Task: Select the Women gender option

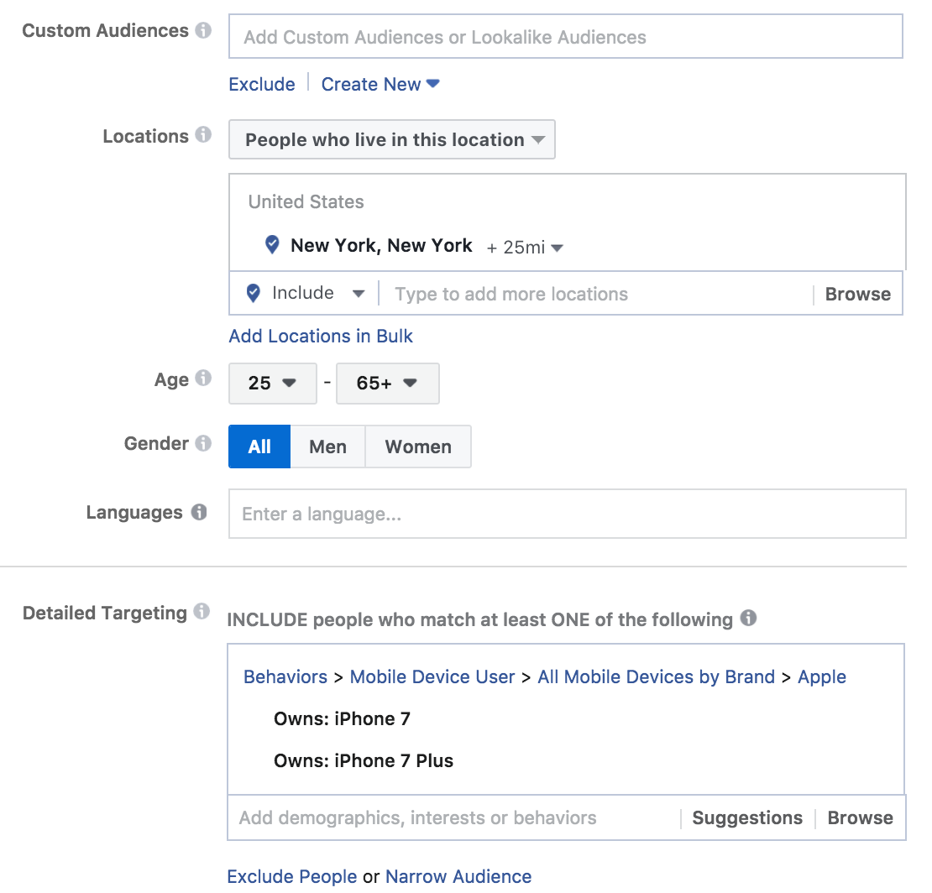Action: pyautogui.click(x=418, y=446)
